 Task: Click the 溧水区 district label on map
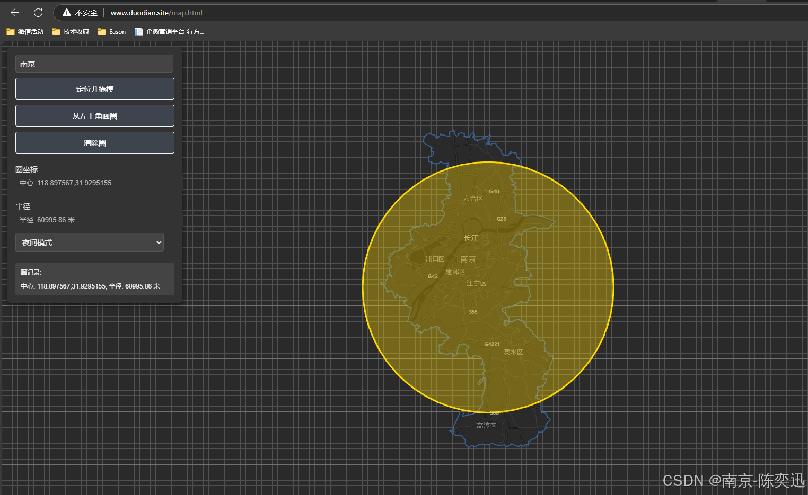[x=513, y=352]
